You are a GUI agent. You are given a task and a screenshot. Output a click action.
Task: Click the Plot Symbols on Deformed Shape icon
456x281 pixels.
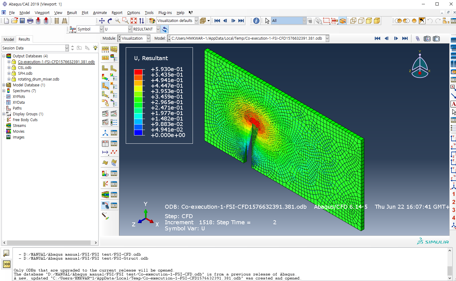(x=105, y=86)
